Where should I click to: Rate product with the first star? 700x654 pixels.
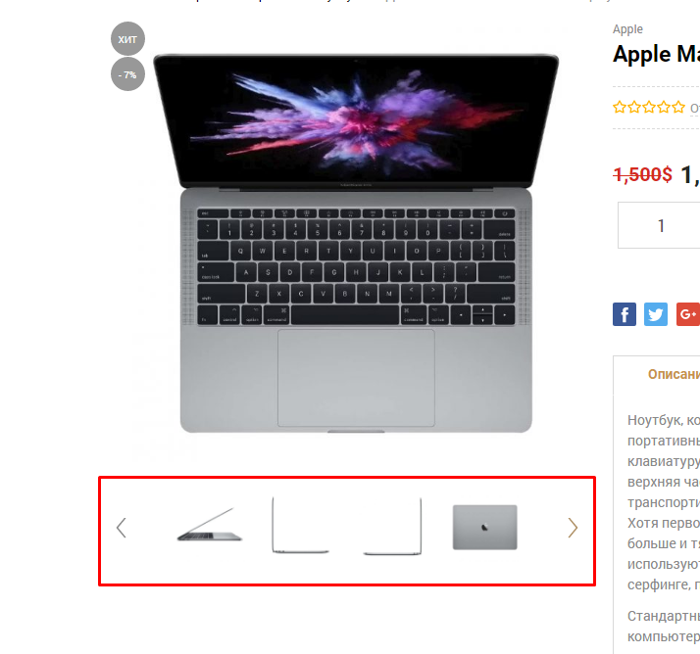620,107
